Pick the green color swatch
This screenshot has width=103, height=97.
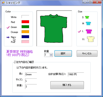(x=25, y=27)
